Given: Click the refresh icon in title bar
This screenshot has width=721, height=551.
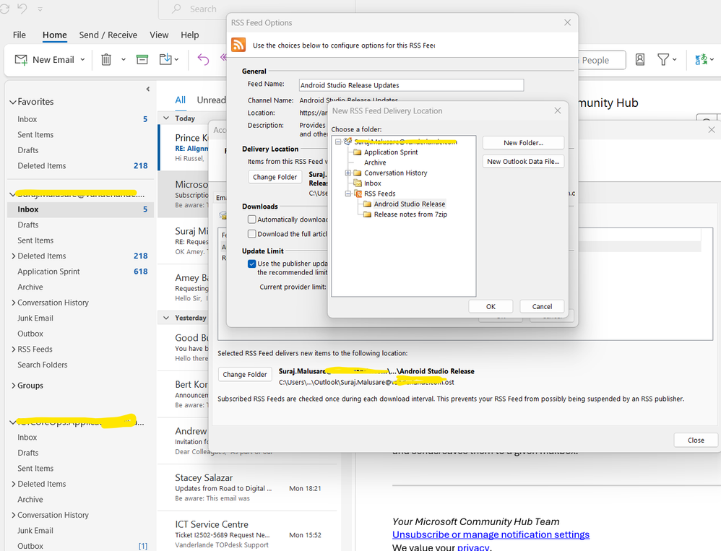Looking at the screenshot, I should (4, 8).
